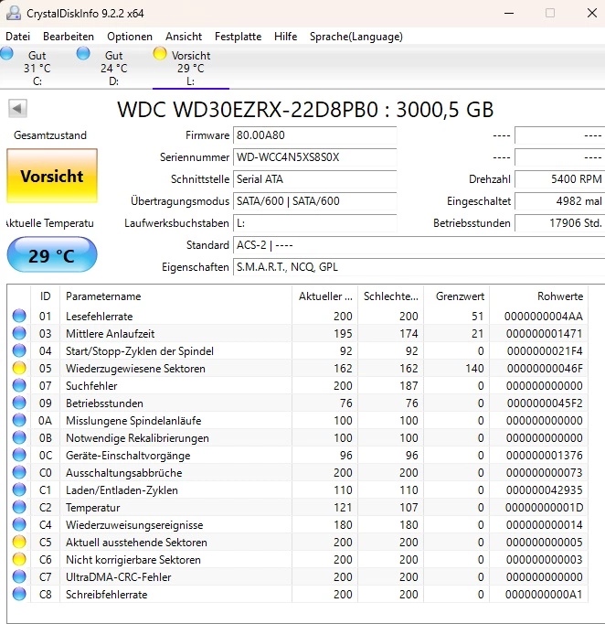
Task: Click the status icon for Geräte-Einschaltvorgänge
Action: coord(19,456)
